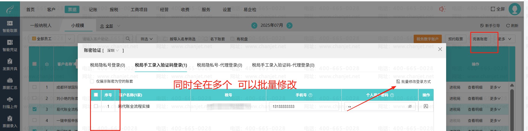
Task: Open 扫描上传 in the left sidebar
Action: point(10,103)
